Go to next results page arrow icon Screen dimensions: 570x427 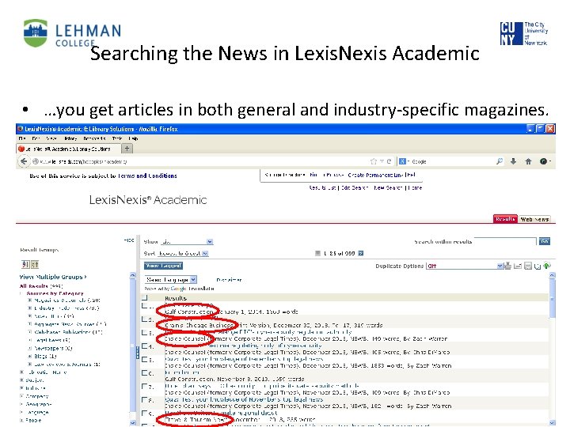tap(361, 253)
